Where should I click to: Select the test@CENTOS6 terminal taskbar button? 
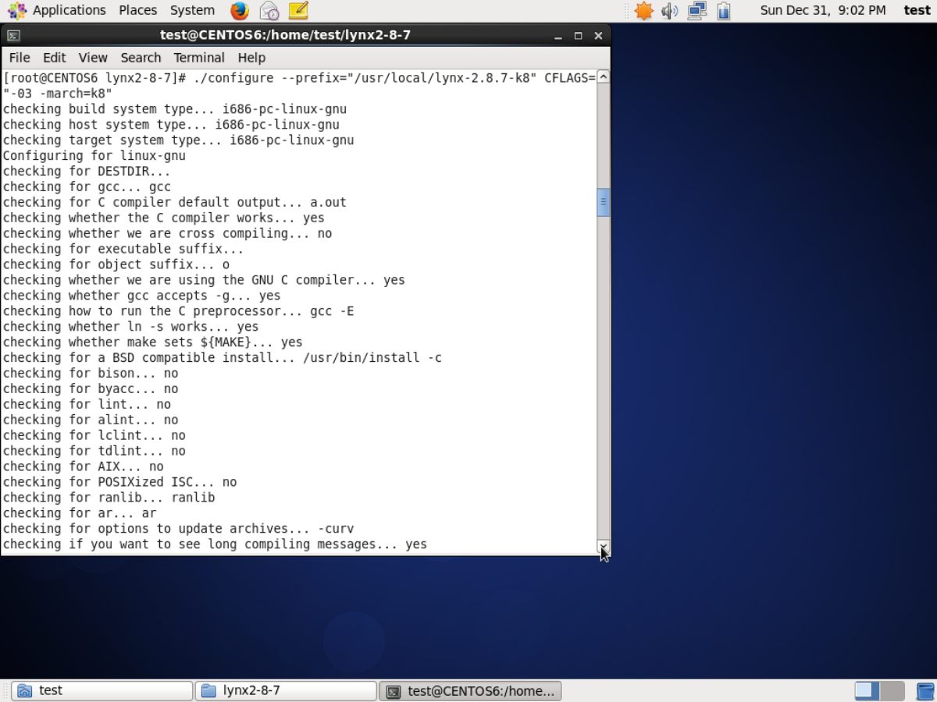[x=470, y=691]
